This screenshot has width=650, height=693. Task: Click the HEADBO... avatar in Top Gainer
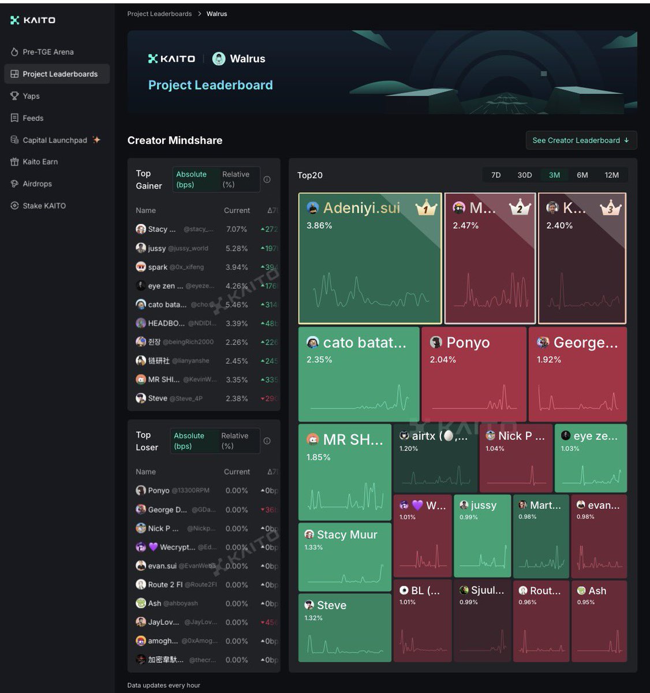(141, 323)
